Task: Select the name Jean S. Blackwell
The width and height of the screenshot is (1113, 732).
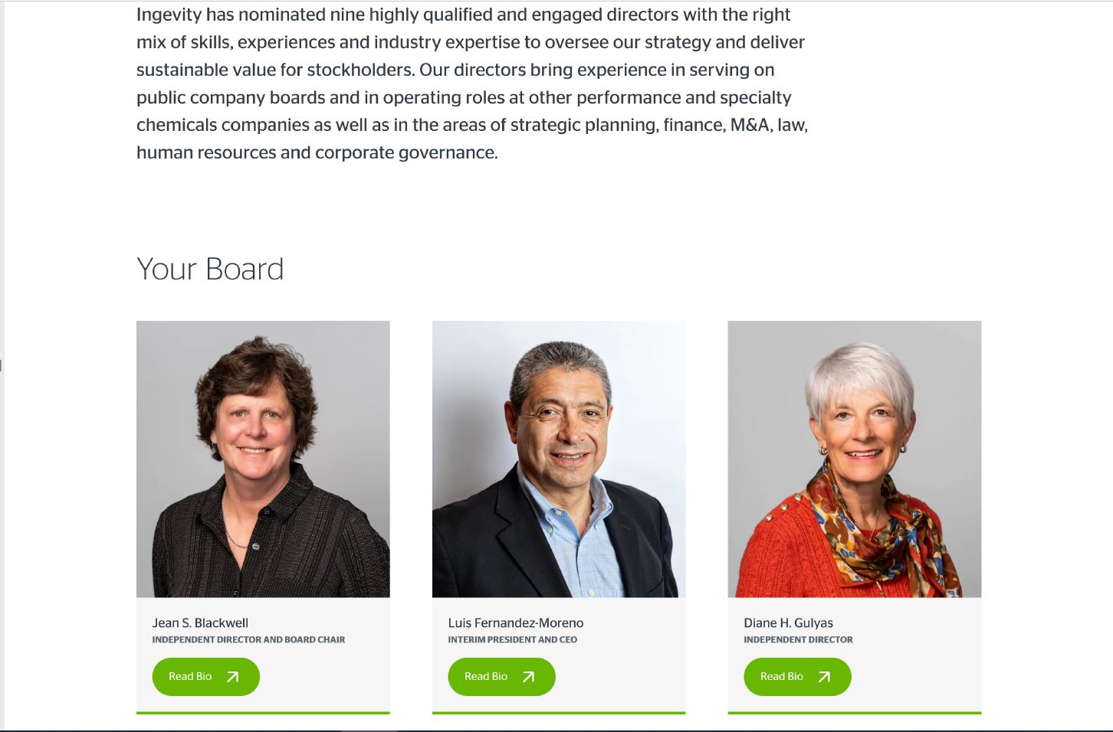Action: (200, 623)
